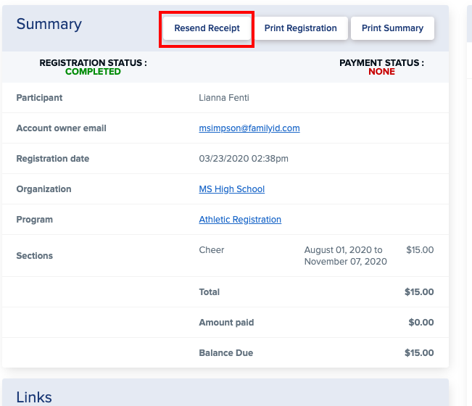Select participant name Lianna Fenti
This screenshot has height=406, width=472.
tap(224, 98)
